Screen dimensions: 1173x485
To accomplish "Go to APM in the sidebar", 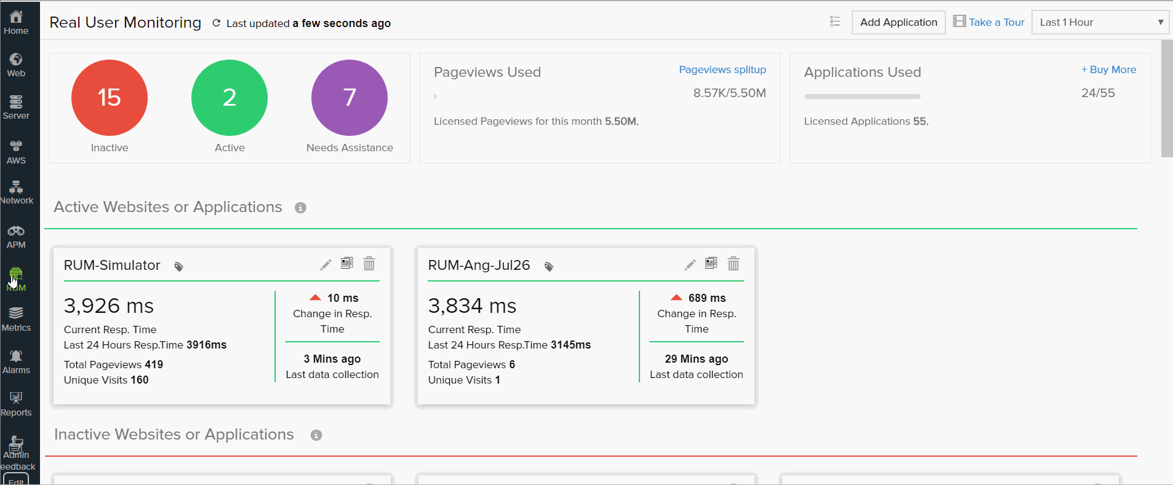I will pos(16,237).
